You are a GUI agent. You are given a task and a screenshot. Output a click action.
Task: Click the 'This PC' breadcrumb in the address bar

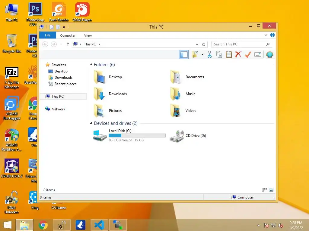[x=90, y=44]
